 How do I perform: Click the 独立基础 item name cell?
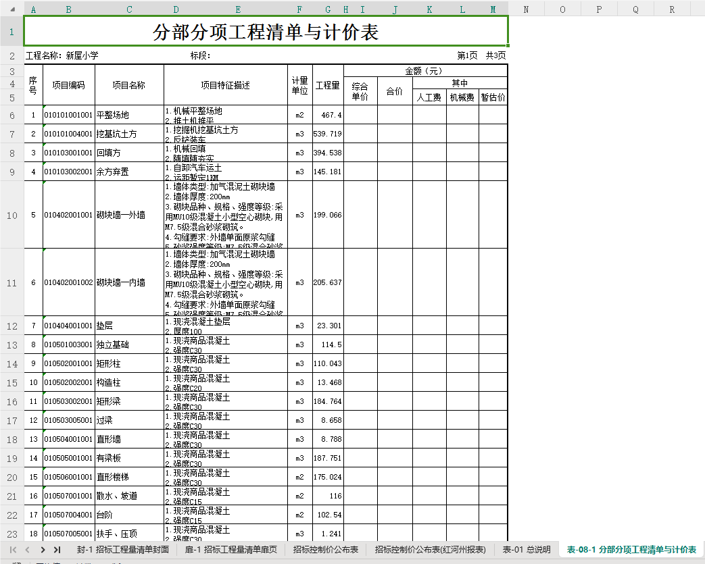[130, 344]
